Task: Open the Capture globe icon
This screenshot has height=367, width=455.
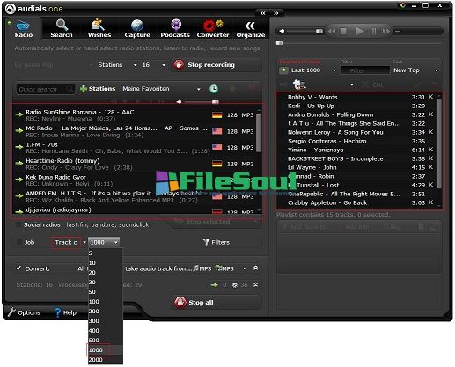Action: click(137, 26)
